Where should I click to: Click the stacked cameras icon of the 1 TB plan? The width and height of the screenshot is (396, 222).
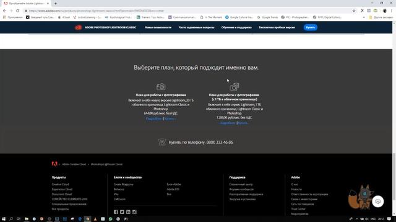click(235, 86)
